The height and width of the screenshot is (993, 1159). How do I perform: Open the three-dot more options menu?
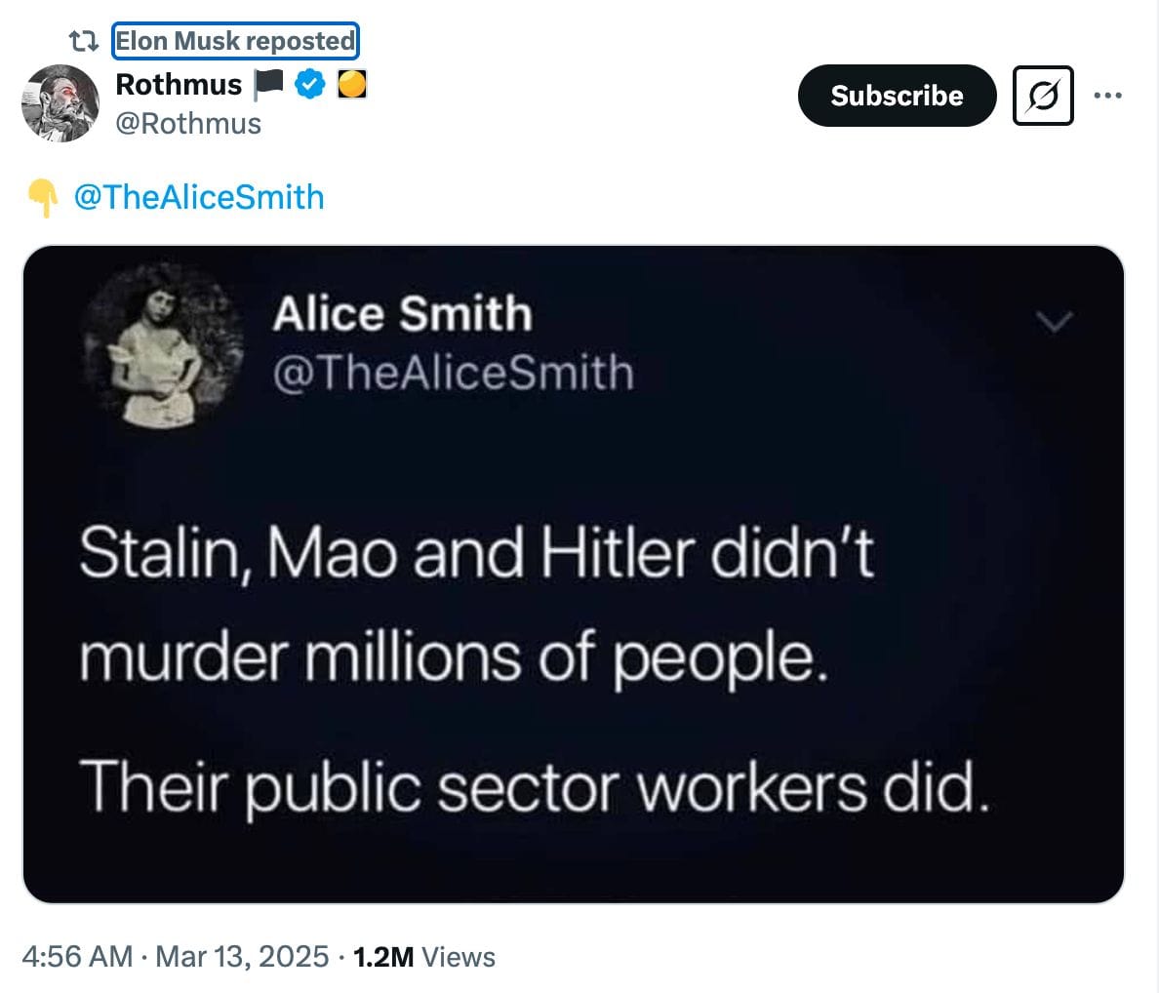click(1109, 96)
